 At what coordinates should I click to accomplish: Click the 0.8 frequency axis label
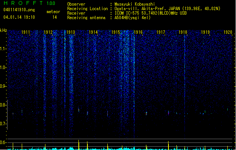(x=3, y=105)
